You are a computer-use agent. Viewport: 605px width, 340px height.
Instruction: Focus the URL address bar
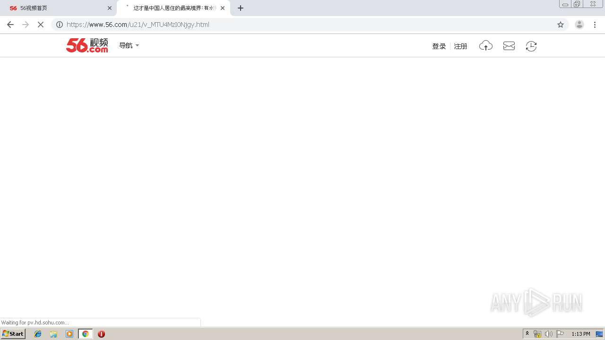[x=310, y=25]
